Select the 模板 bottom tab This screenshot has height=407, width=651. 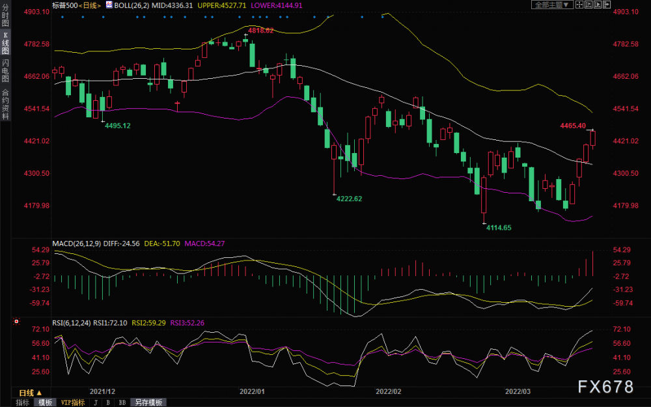(46, 402)
